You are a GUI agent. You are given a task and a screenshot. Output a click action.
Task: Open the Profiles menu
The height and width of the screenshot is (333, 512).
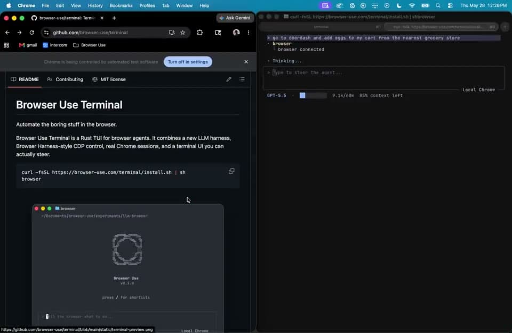pos(147,5)
